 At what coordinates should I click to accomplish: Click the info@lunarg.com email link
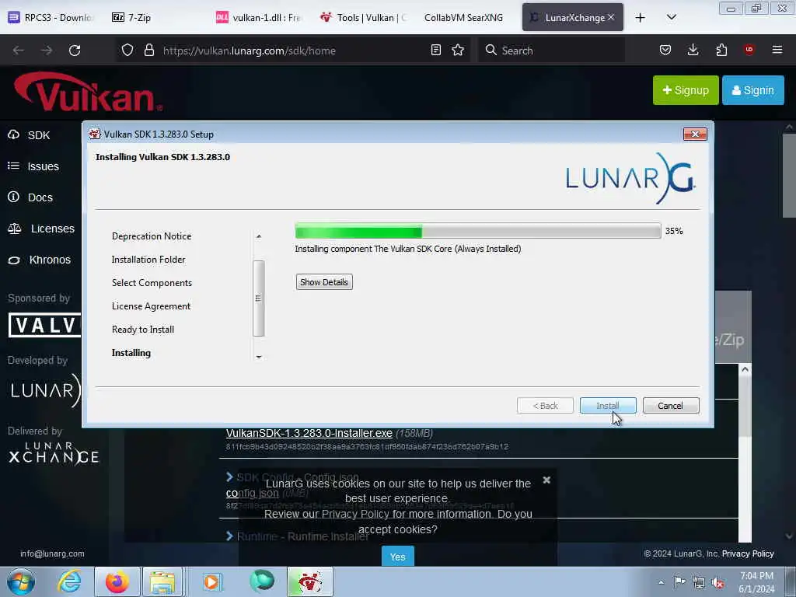pyautogui.click(x=52, y=553)
